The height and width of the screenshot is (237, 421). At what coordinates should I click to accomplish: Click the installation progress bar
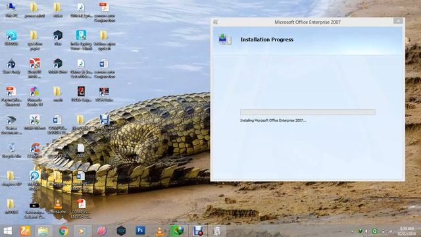tap(307, 112)
